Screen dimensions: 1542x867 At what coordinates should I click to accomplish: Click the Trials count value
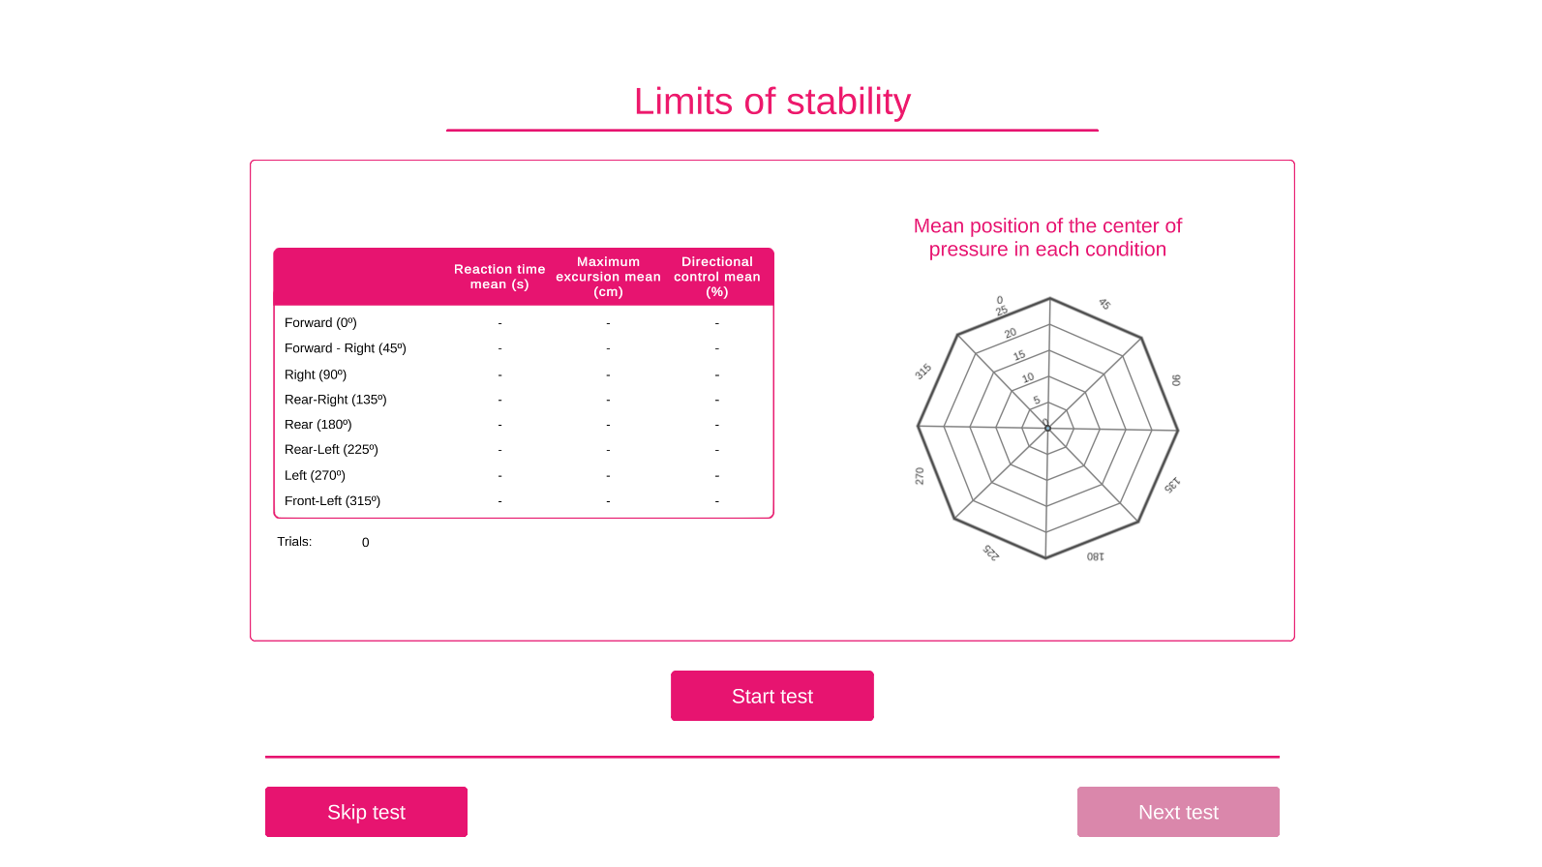pos(366,543)
